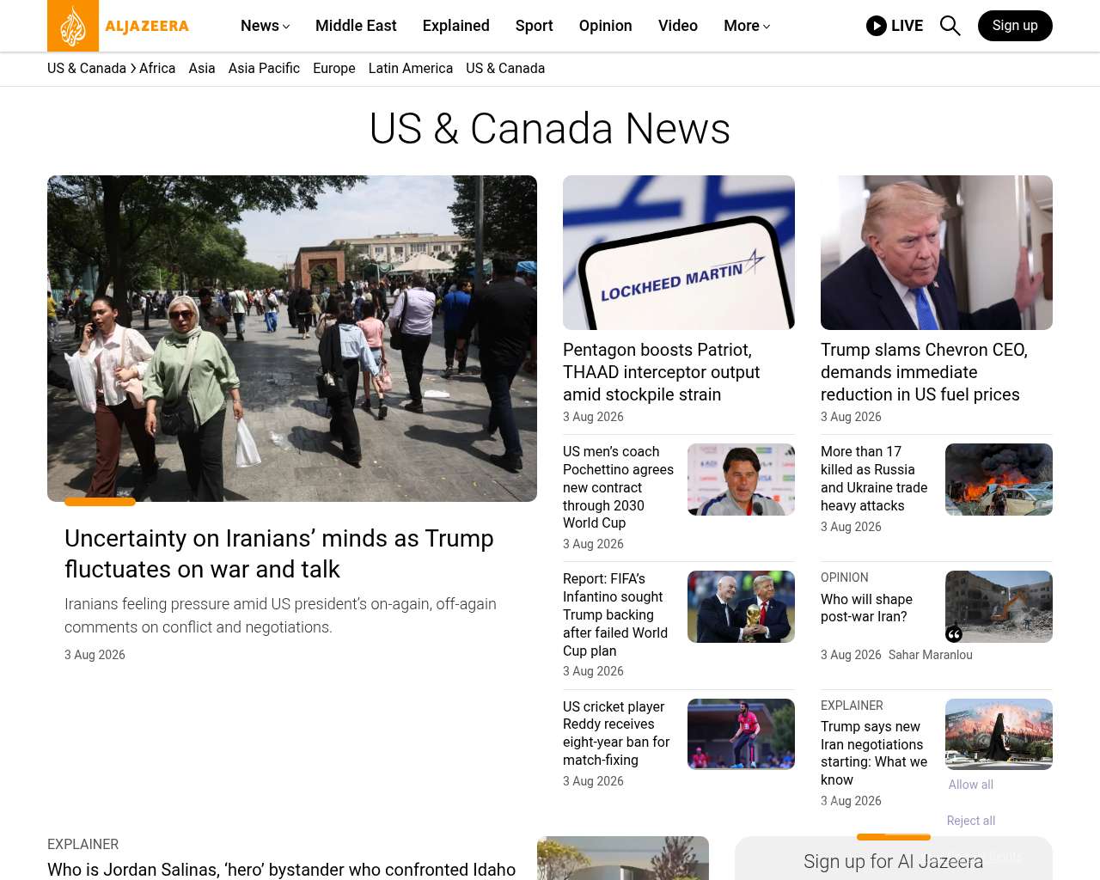
Task: Select the Latin America sub-navigation link
Action: pos(411,69)
